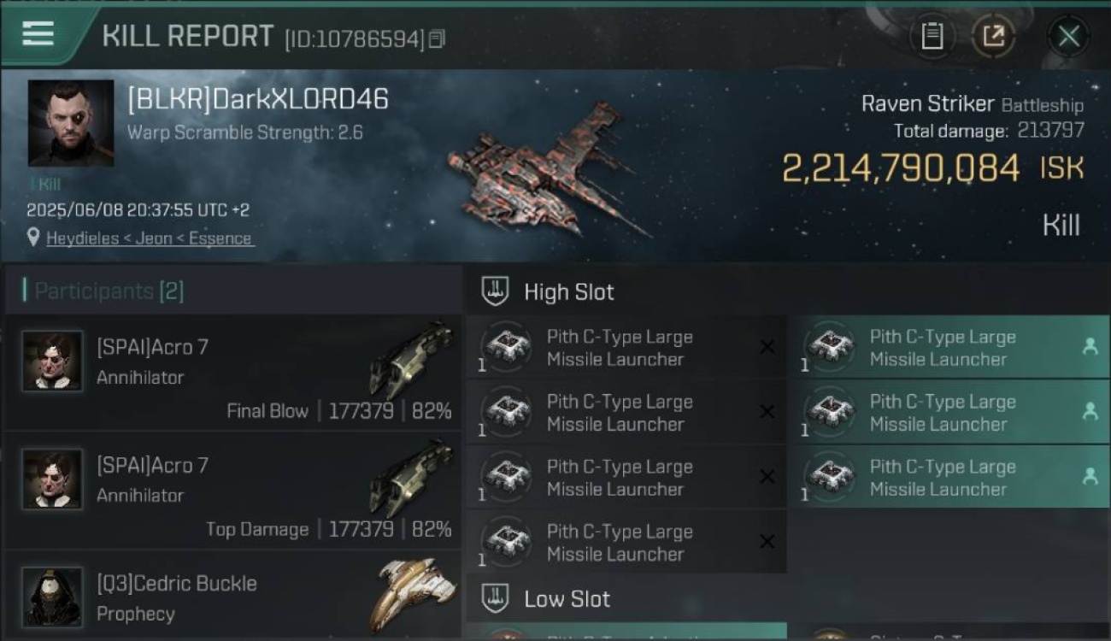Screen dimensions: 1111x641
Task: Open Acro 7 Top Damage entry
Action: [232, 491]
